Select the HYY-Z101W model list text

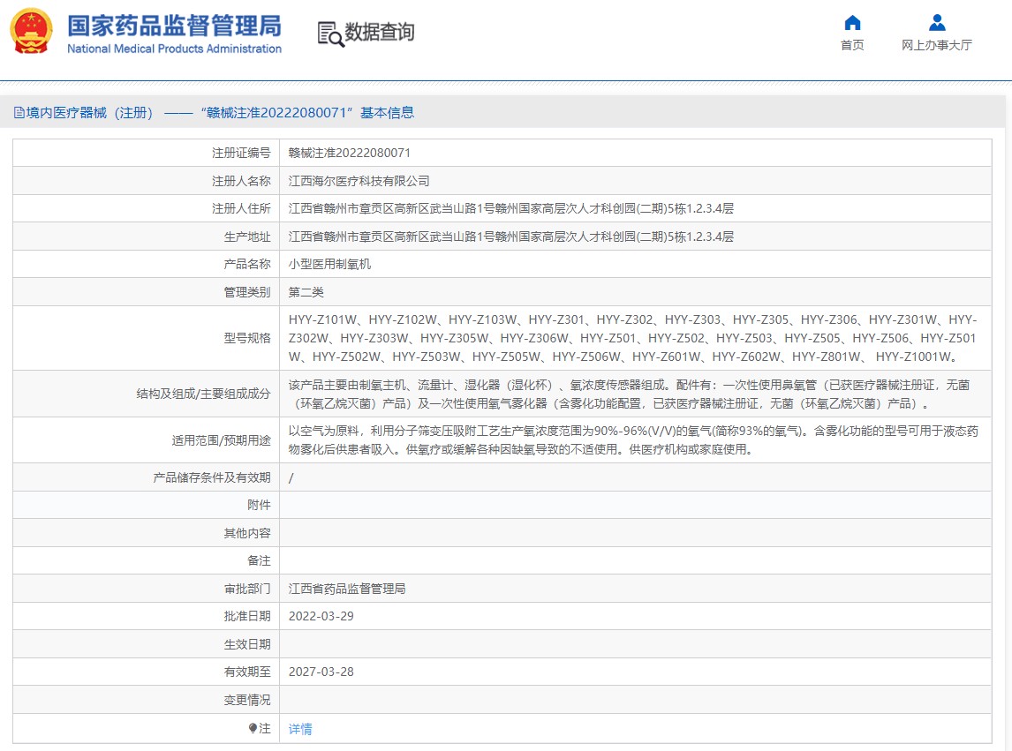(633, 338)
